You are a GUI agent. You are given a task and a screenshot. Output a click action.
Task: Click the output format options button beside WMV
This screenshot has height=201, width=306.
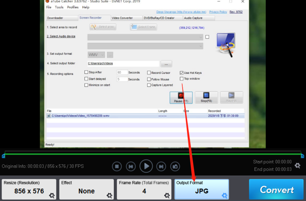[110, 55]
